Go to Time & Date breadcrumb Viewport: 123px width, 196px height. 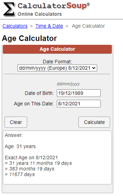(49, 26)
